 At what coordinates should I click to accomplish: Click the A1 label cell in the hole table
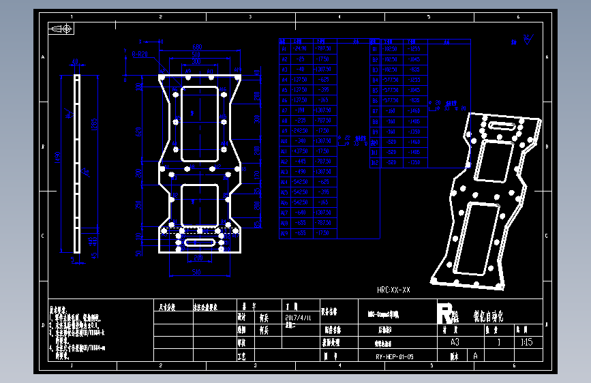(284, 48)
